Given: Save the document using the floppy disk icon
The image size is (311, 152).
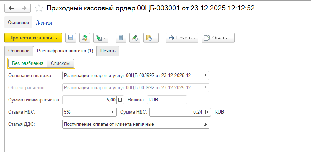Looking at the screenshot, I should [70, 38].
